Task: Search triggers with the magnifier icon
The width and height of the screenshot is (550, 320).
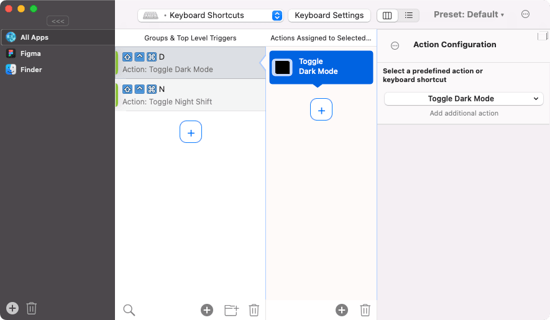Action: [129, 310]
